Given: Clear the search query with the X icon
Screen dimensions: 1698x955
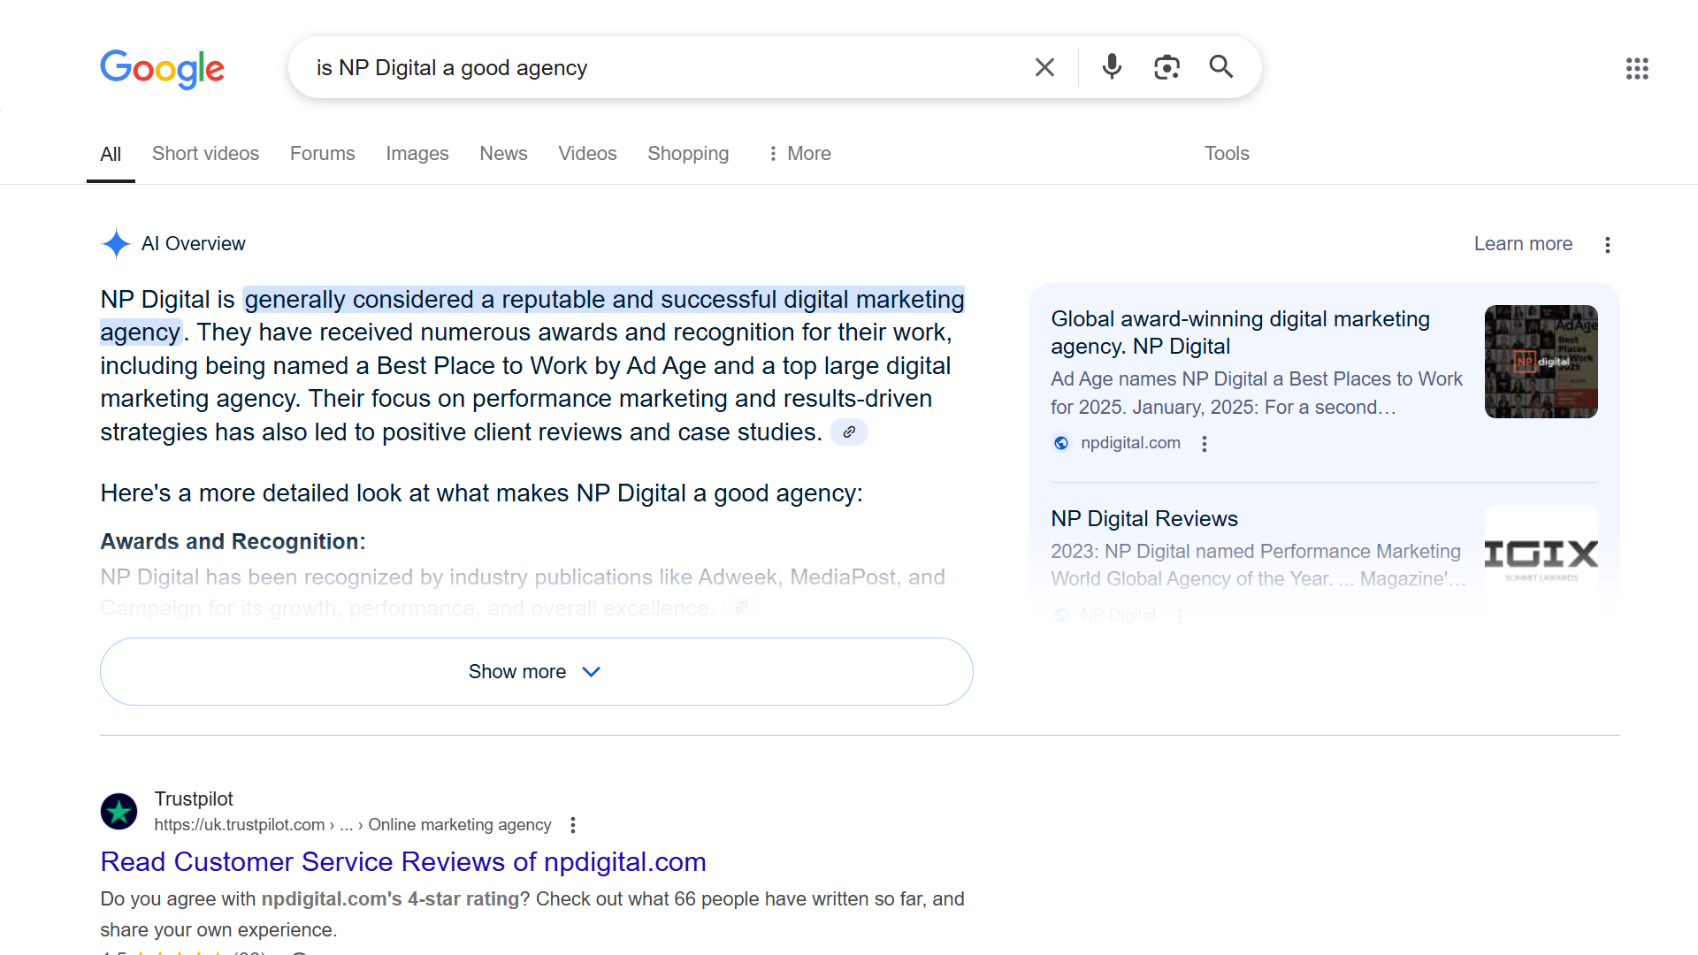Looking at the screenshot, I should point(1044,67).
